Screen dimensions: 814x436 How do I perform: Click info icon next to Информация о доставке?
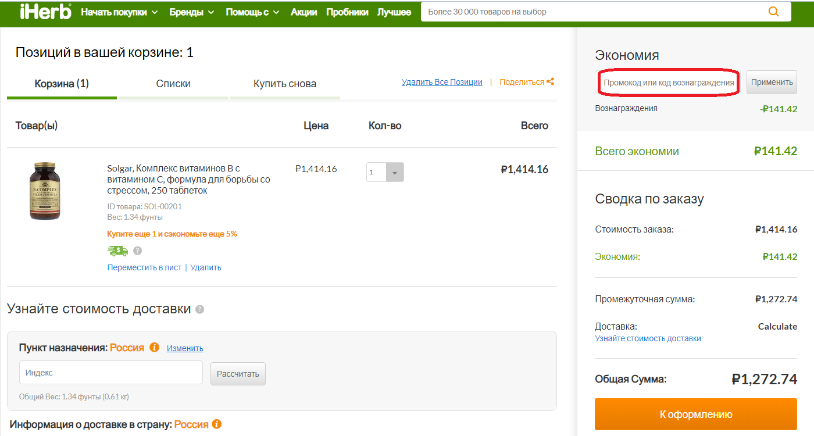217,424
